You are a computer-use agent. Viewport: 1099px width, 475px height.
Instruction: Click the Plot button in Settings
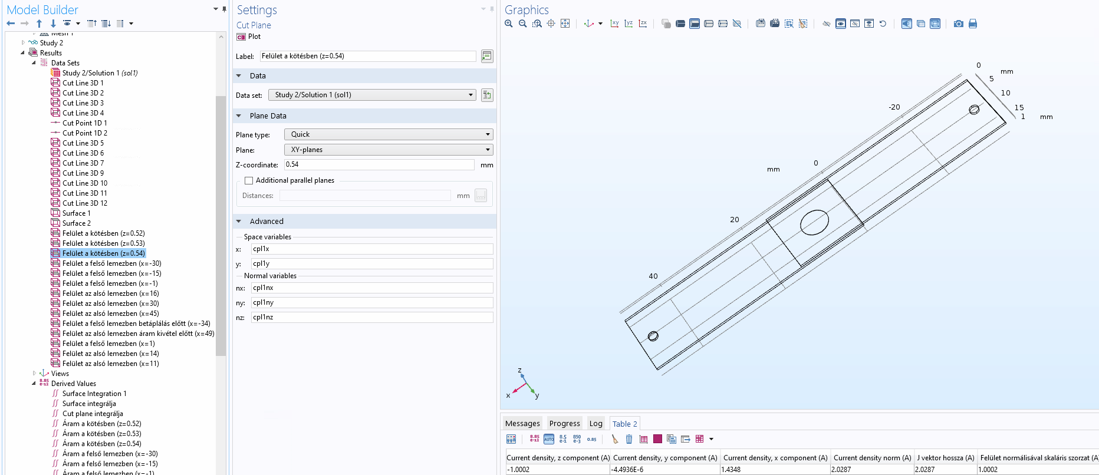click(x=249, y=37)
